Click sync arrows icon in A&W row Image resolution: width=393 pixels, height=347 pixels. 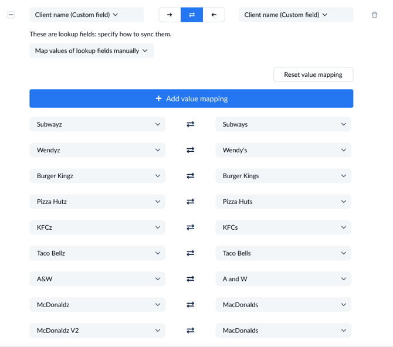(191, 279)
